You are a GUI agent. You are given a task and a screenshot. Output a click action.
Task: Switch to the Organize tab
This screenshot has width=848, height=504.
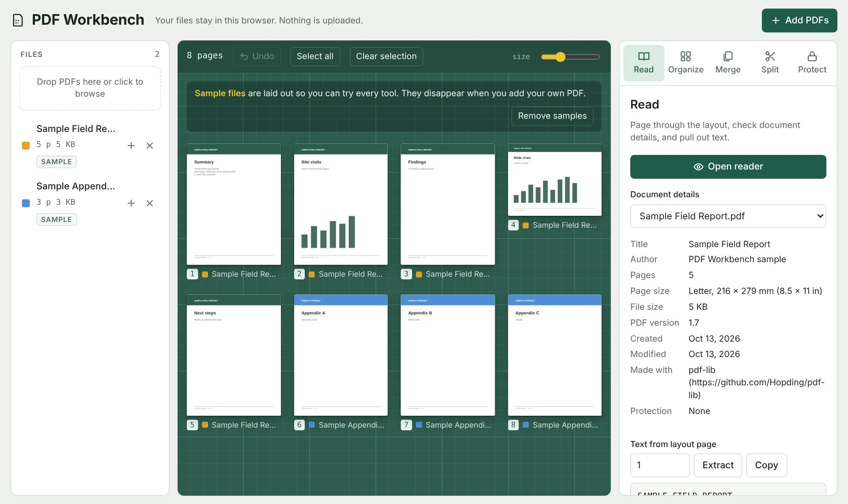coord(685,63)
